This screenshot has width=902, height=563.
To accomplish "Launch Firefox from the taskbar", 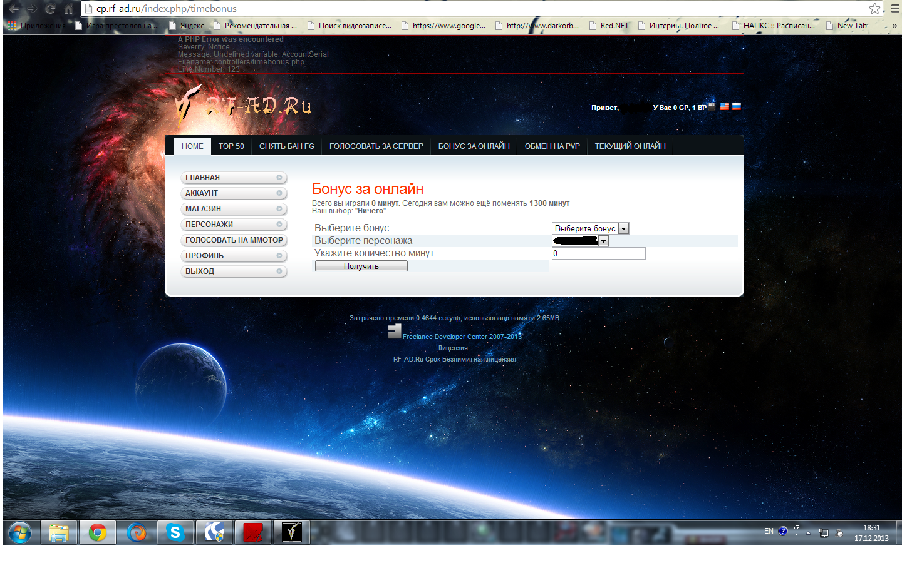I will [137, 533].
